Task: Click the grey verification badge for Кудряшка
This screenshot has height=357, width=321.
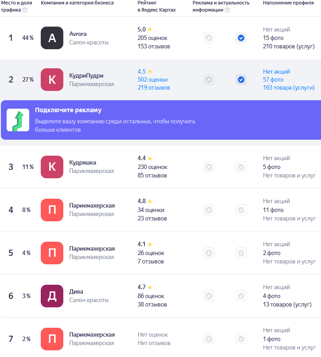Action: point(241,167)
